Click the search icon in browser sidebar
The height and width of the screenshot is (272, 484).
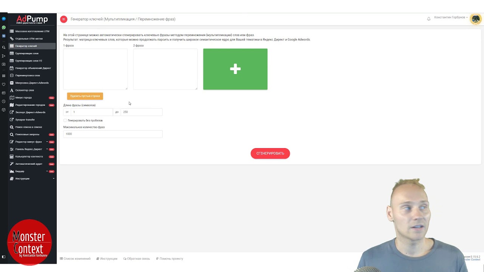(x=4, y=47)
